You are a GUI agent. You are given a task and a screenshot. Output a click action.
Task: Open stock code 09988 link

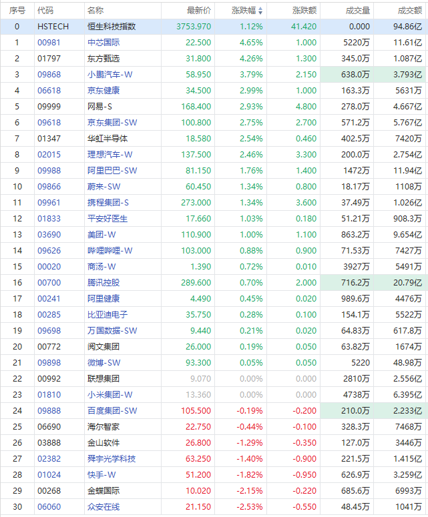pyautogui.click(x=49, y=171)
